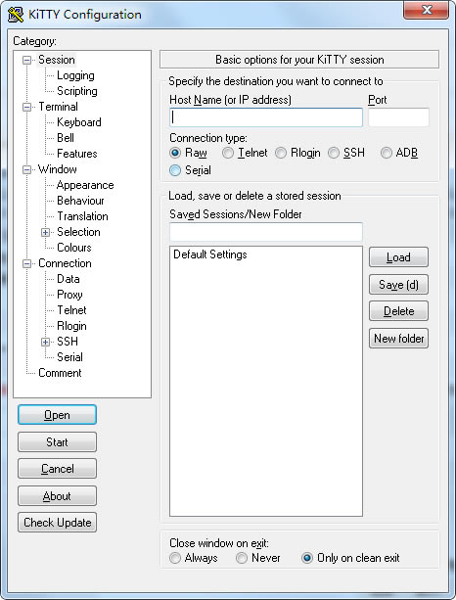456x600 pixels.
Task: Click the Check Update button
Action: [57, 523]
